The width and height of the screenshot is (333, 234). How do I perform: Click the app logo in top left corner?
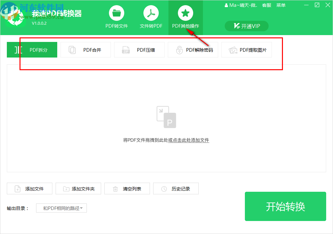point(15,16)
